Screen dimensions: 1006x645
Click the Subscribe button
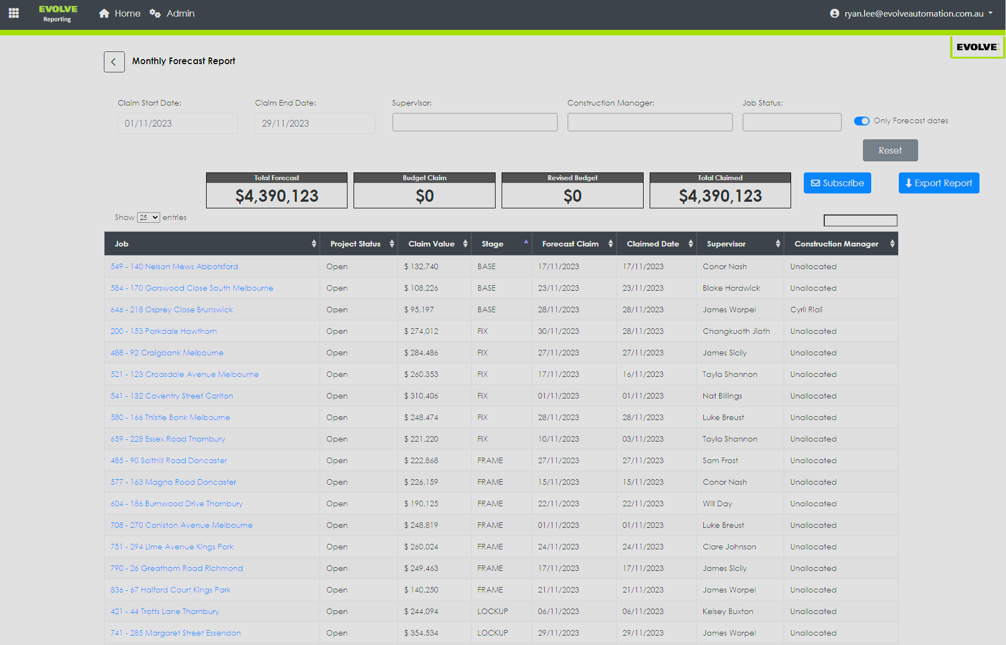tap(837, 183)
